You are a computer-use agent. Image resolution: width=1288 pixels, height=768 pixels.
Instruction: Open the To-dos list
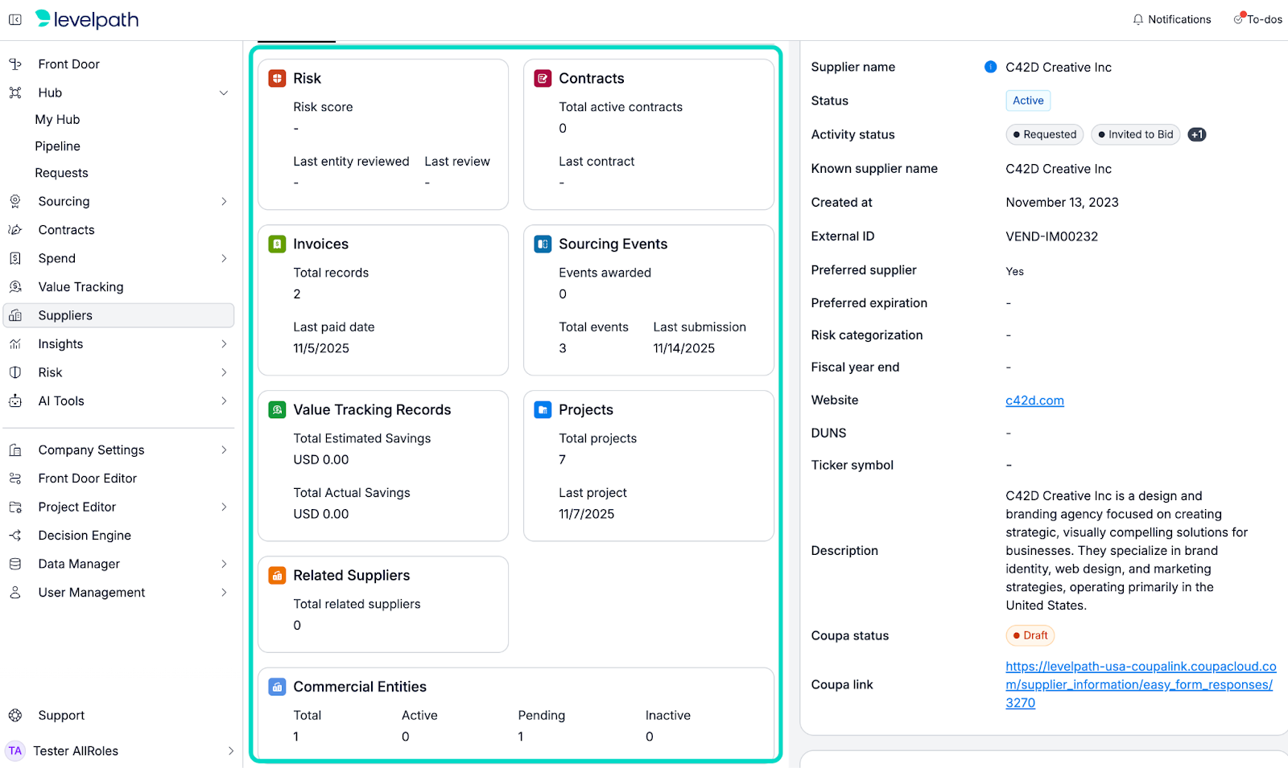click(1257, 19)
